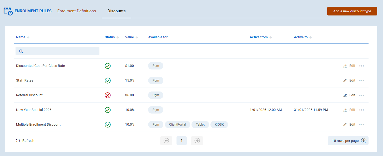
Task: Click the name search input field
Action: 61,51
